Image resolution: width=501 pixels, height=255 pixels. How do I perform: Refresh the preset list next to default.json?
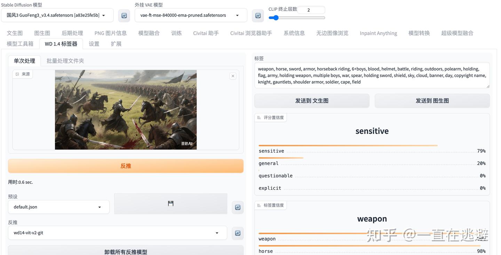point(238,207)
